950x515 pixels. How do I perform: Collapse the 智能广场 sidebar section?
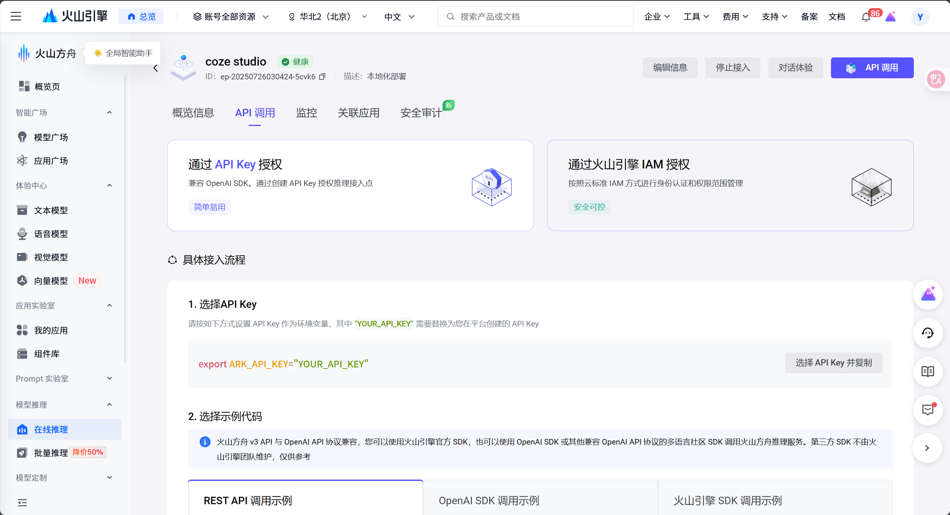(109, 113)
